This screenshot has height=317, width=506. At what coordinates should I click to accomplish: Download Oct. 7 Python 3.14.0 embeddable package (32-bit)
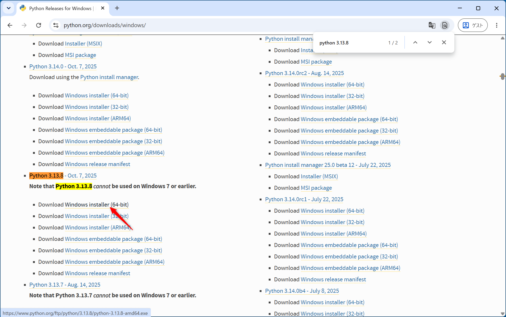(114, 141)
